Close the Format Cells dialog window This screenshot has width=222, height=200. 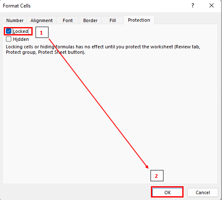tap(212, 6)
